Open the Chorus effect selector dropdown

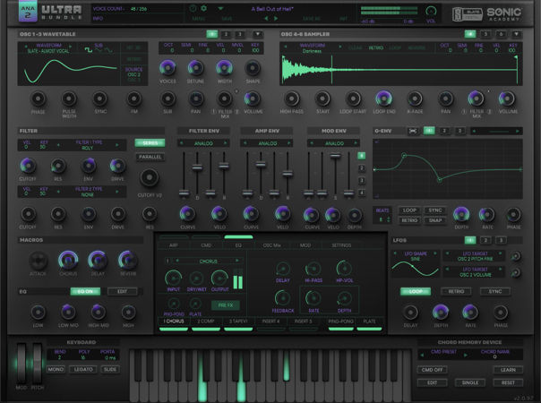click(x=206, y=262)
